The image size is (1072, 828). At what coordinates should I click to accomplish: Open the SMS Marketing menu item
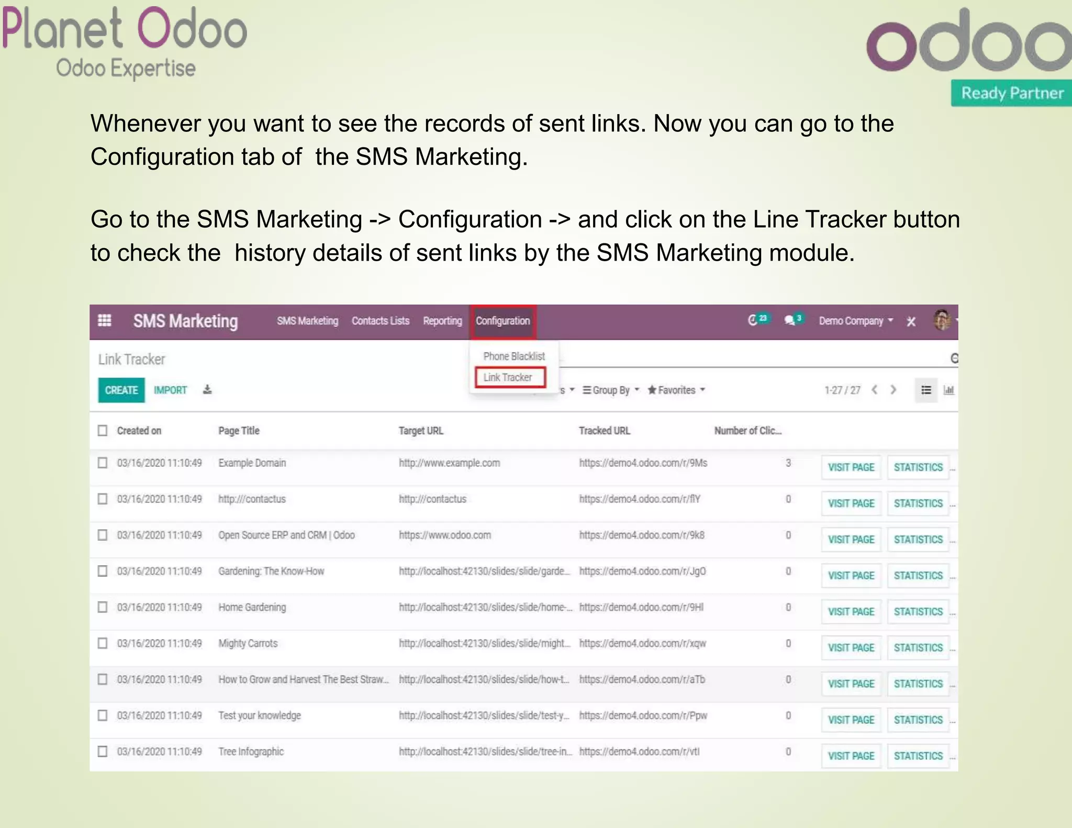click(x=307, y=321)
